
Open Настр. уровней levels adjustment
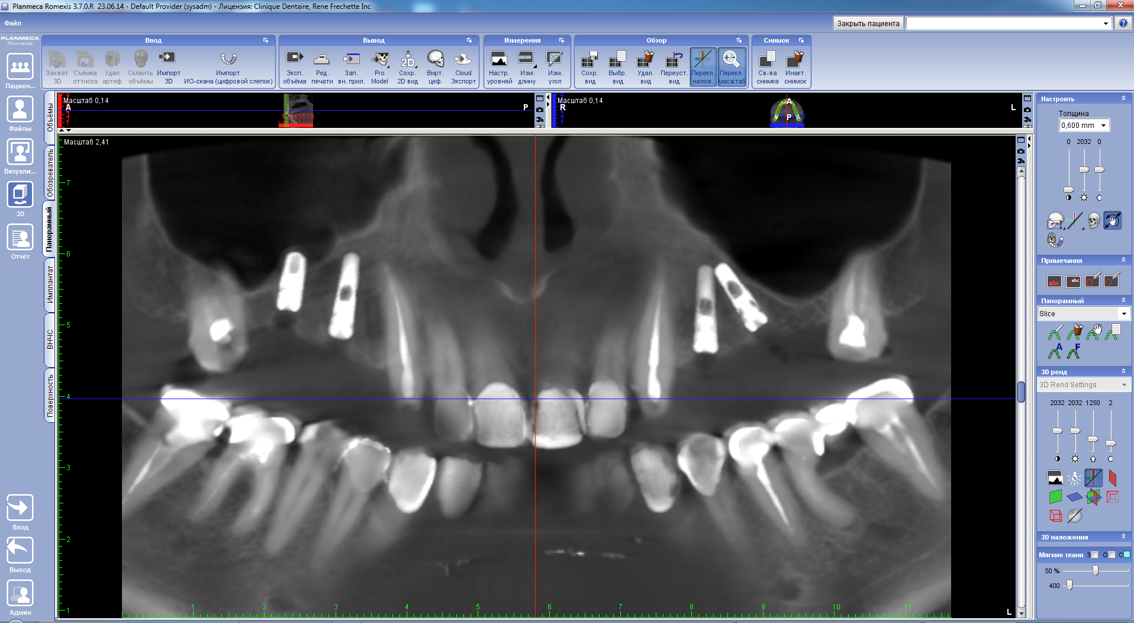499,67
